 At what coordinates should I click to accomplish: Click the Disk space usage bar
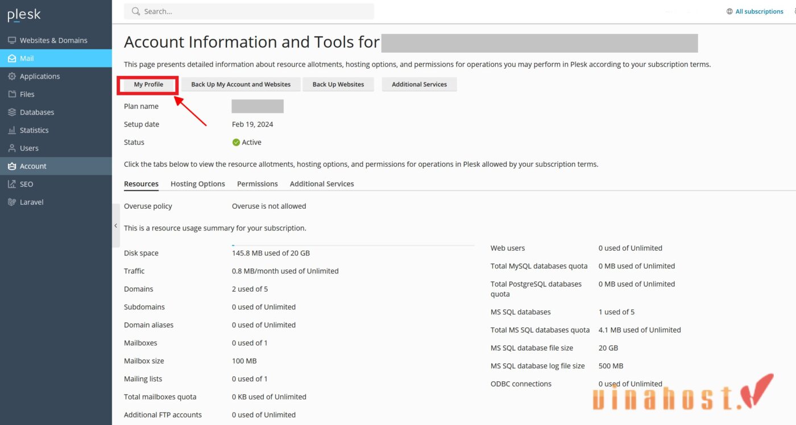point(353,245)
